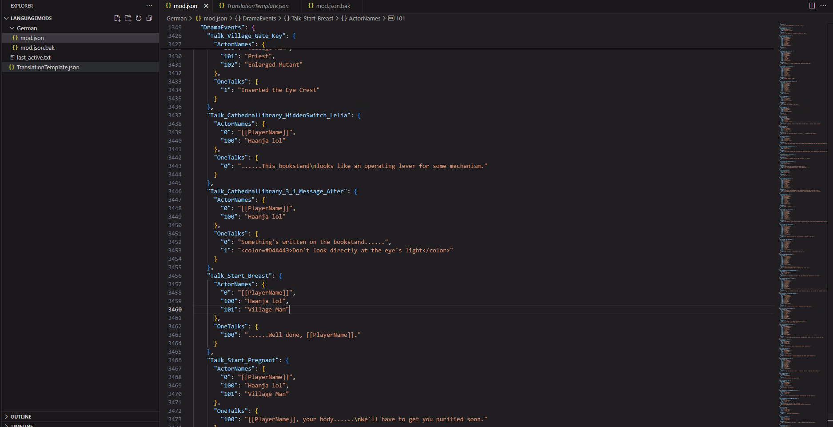Open Explorer views and more actions menu
This screenshot has height=427, width=833.
[149, 6]
